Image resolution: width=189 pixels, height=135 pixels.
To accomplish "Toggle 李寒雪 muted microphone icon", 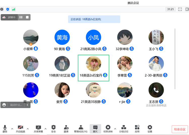I will pos(130,75).
